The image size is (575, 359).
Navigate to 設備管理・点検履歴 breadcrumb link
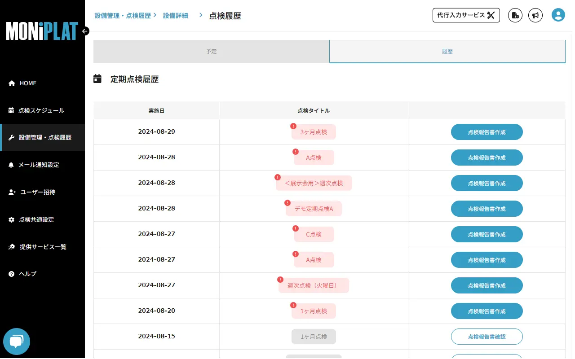click(x=123, y=16)
